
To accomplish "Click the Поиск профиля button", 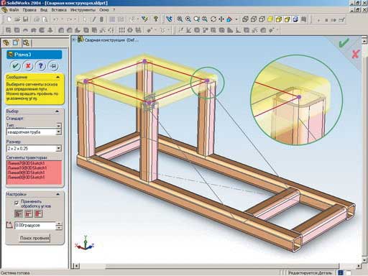I will click(x=34, y=238).
